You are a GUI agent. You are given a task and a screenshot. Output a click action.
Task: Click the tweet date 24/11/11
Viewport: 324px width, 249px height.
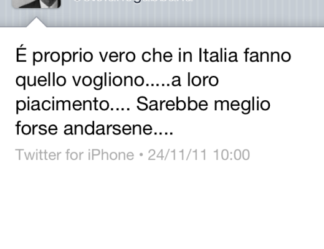coord(178,155)
